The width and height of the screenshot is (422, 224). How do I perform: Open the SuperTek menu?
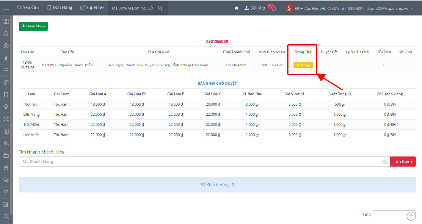92,8
